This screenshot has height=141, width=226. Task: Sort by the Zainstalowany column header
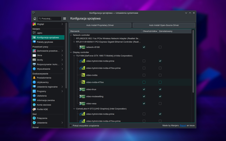(x=175, y=31)
